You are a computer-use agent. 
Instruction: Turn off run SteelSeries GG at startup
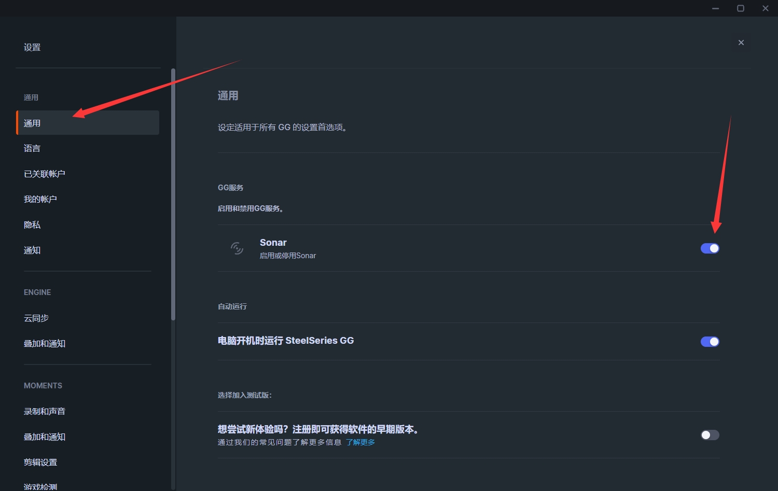point(710,342)
